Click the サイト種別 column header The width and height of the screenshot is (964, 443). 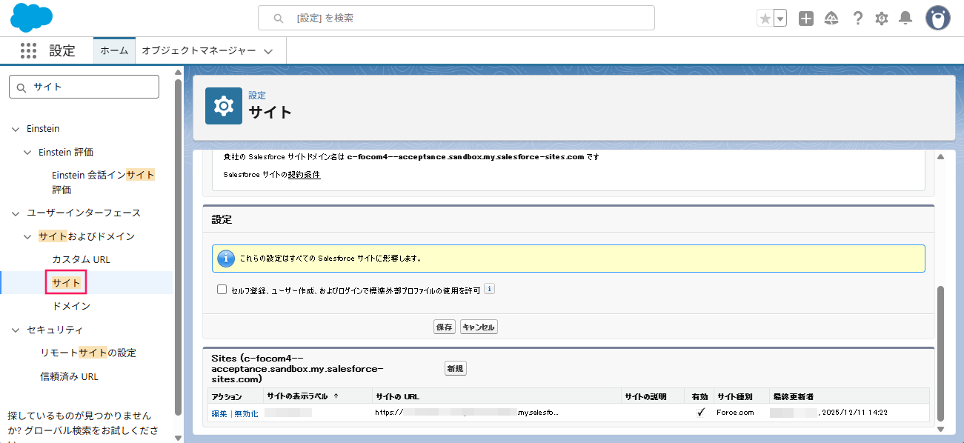tap(734, 396)
